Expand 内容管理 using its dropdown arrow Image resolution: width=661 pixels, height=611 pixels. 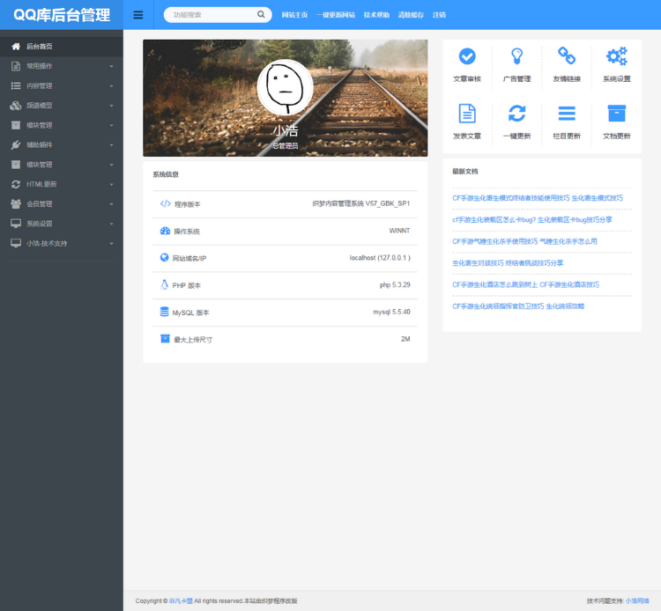point(111,86)
